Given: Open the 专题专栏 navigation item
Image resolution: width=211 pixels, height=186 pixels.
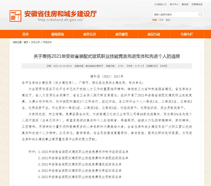Looking at the screenshot, I should 186,34.
